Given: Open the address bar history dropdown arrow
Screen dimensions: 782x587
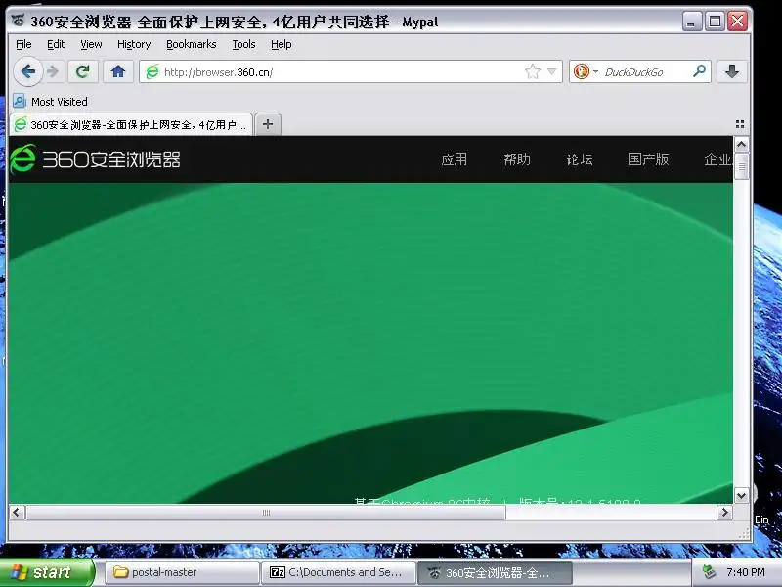Looking at the screenshot, I should [x=551, y=71].
